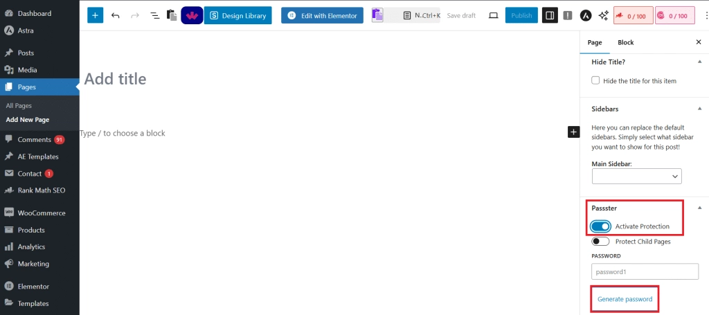Click Save draft

point(461,15)
